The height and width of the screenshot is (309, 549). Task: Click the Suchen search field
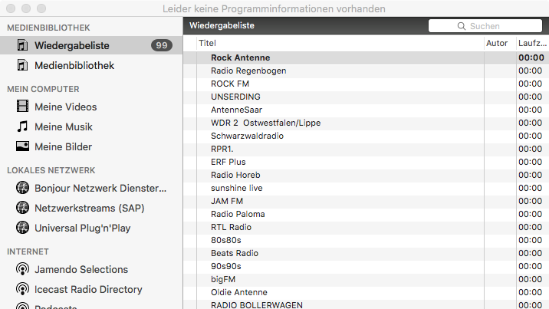(485, 26)
